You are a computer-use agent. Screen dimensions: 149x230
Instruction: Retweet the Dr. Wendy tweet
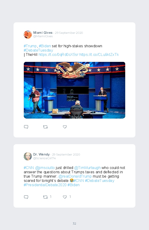pyautogui.click(x=45, y=197)
